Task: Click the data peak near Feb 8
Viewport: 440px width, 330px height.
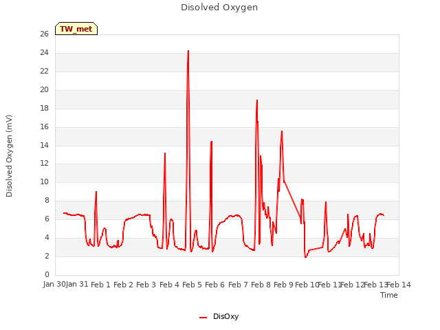Action: [x=256, y=100]
